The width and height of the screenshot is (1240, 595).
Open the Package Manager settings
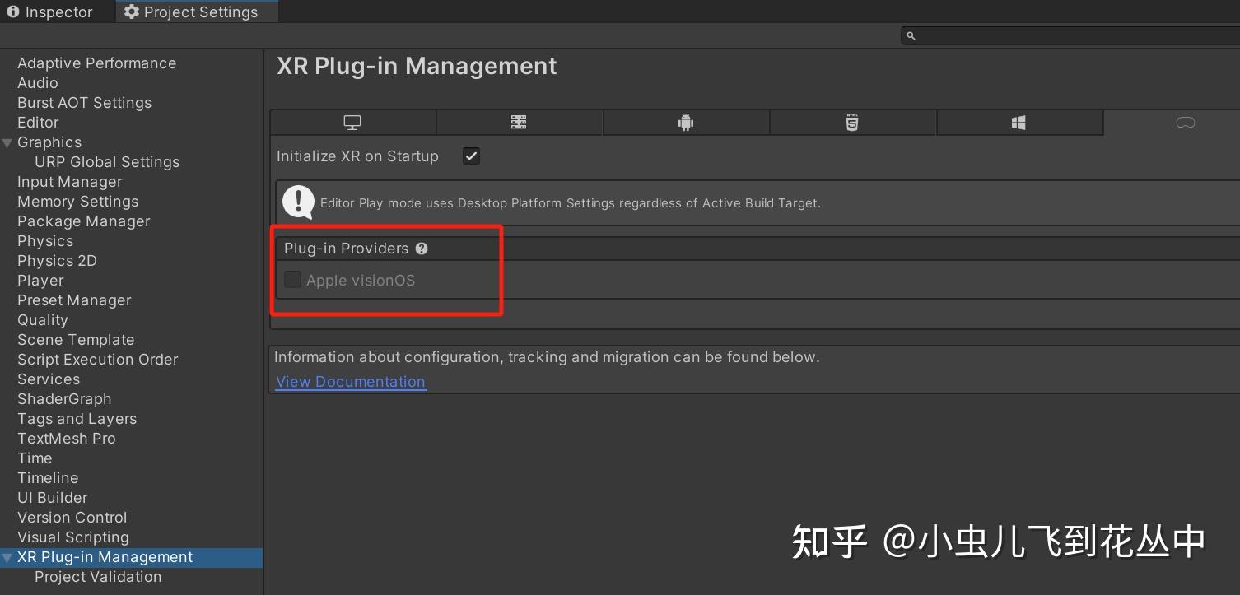(x=84, y=221)
